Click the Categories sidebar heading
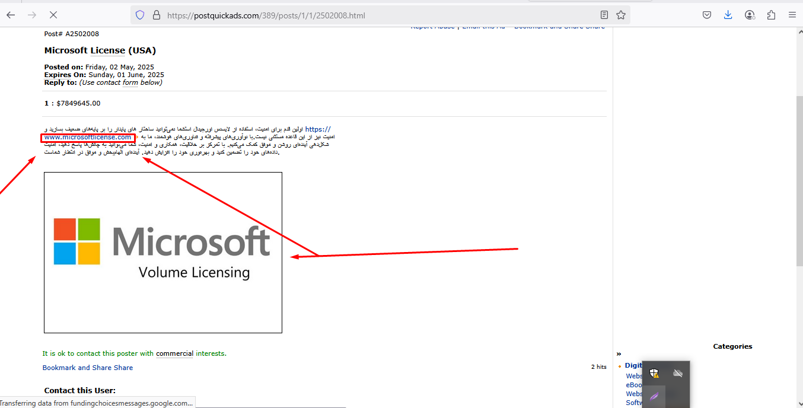 [x=732, y=346]
